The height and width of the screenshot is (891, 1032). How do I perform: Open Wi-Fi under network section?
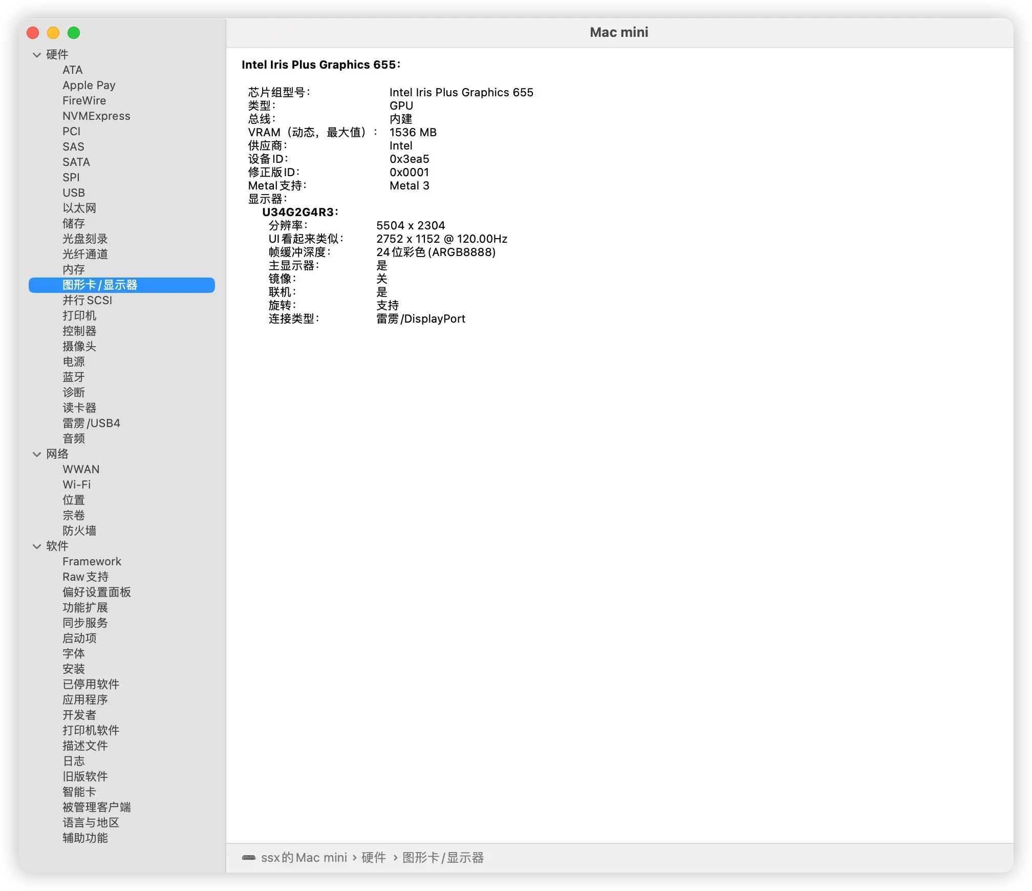click(76, 485)
